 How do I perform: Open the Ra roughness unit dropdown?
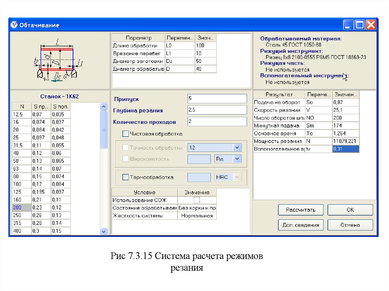(237, 159)
